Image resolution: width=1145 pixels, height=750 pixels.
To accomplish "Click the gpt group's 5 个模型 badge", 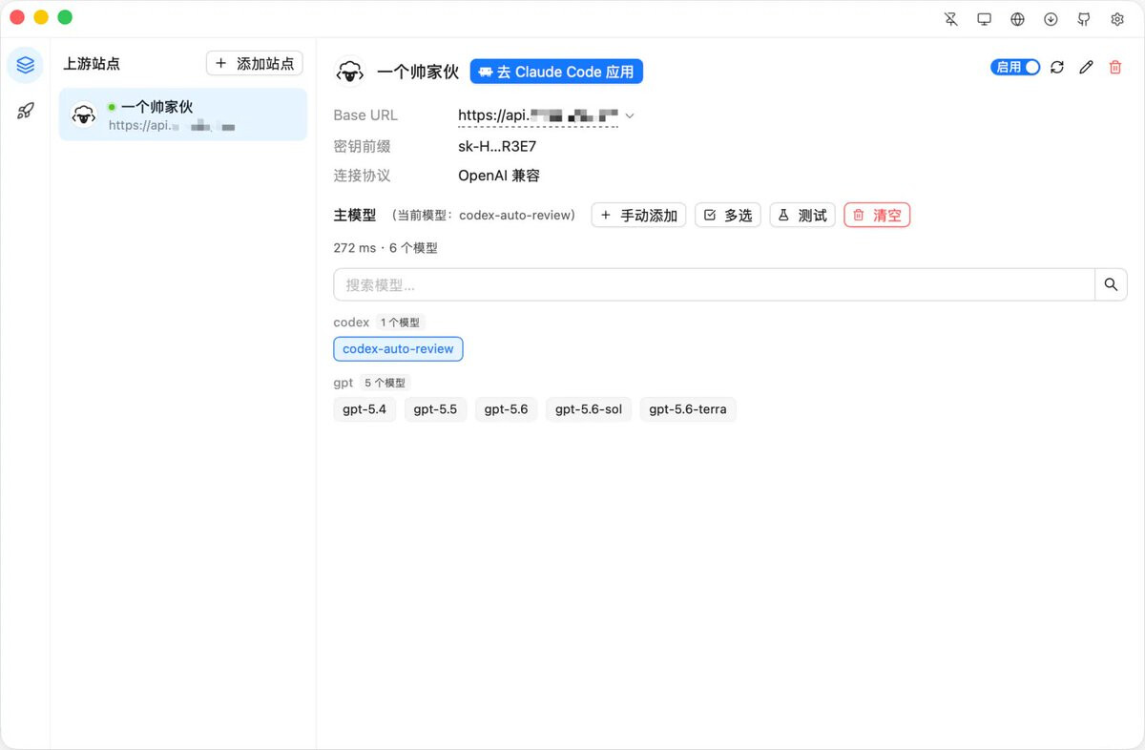I will [385, 383].
